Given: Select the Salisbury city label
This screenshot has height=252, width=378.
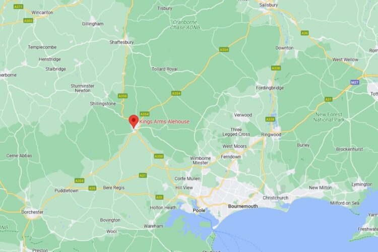Looking at the screenshot, I should click(x=269, y=5).
